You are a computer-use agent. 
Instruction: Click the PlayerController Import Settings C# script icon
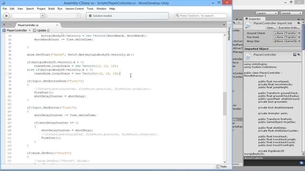[248, 26]
